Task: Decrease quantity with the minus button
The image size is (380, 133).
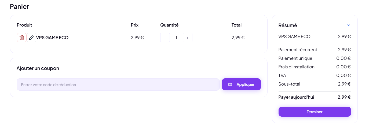Action: 165,38
